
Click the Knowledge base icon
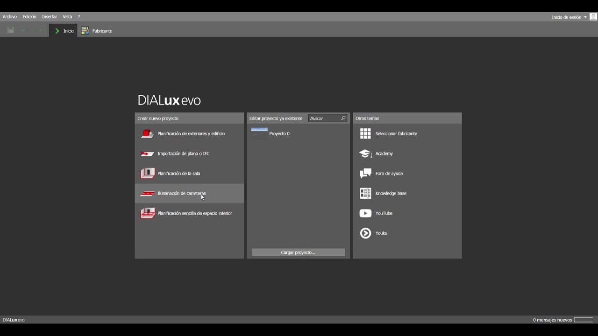click(365, 193)
